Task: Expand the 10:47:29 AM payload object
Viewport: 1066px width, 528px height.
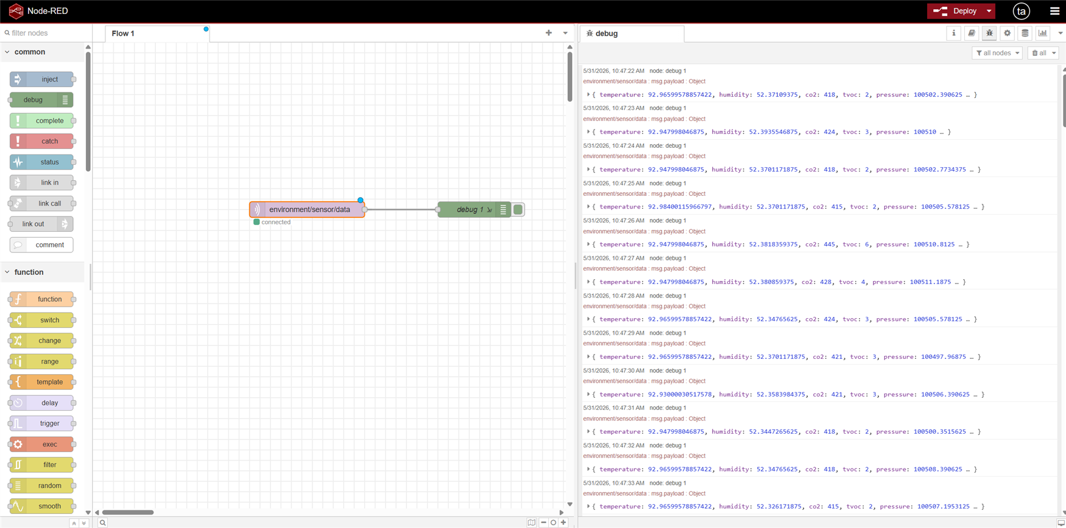Action: click(588, 356)
